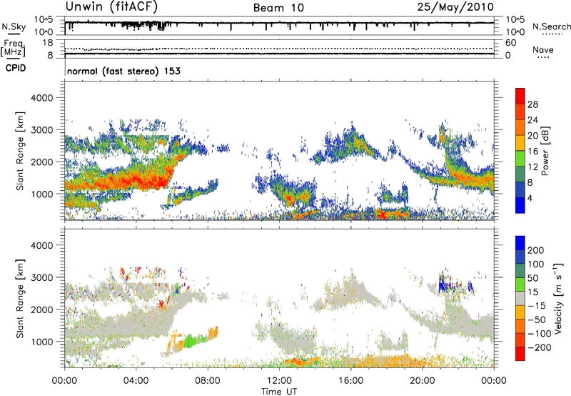Click the 'Beam 10' label
The image size is (571, 396).
pos(278,8)
